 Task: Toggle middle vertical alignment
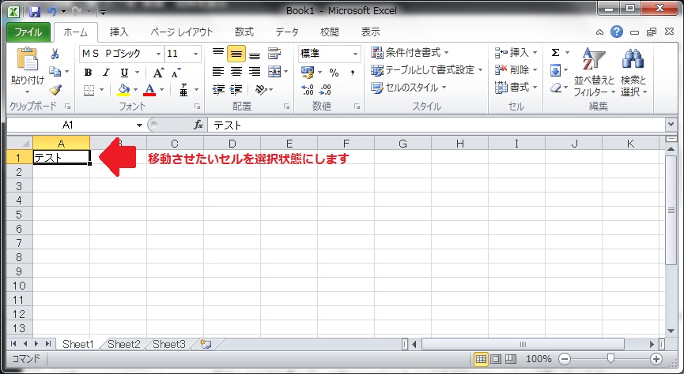(x=236, y=54)
